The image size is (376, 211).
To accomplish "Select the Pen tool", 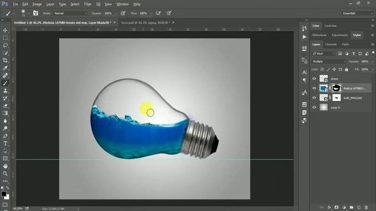I will (5, 136).
